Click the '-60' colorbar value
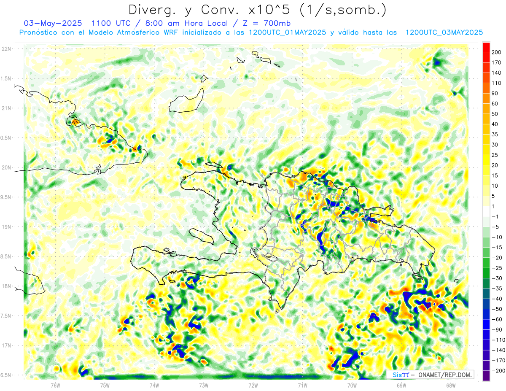Screen dimensions: 506x391 point(498,319)
